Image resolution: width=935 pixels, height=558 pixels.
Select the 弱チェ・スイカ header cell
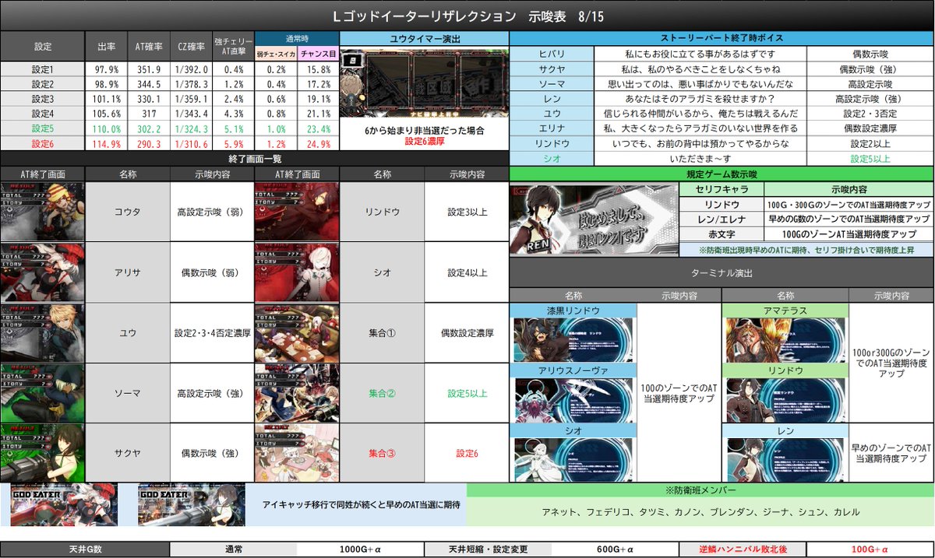click(276, 54)
